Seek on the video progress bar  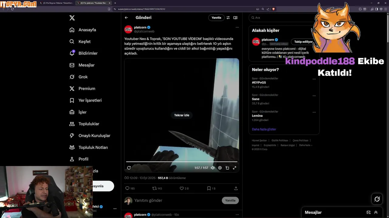(182, 162)
